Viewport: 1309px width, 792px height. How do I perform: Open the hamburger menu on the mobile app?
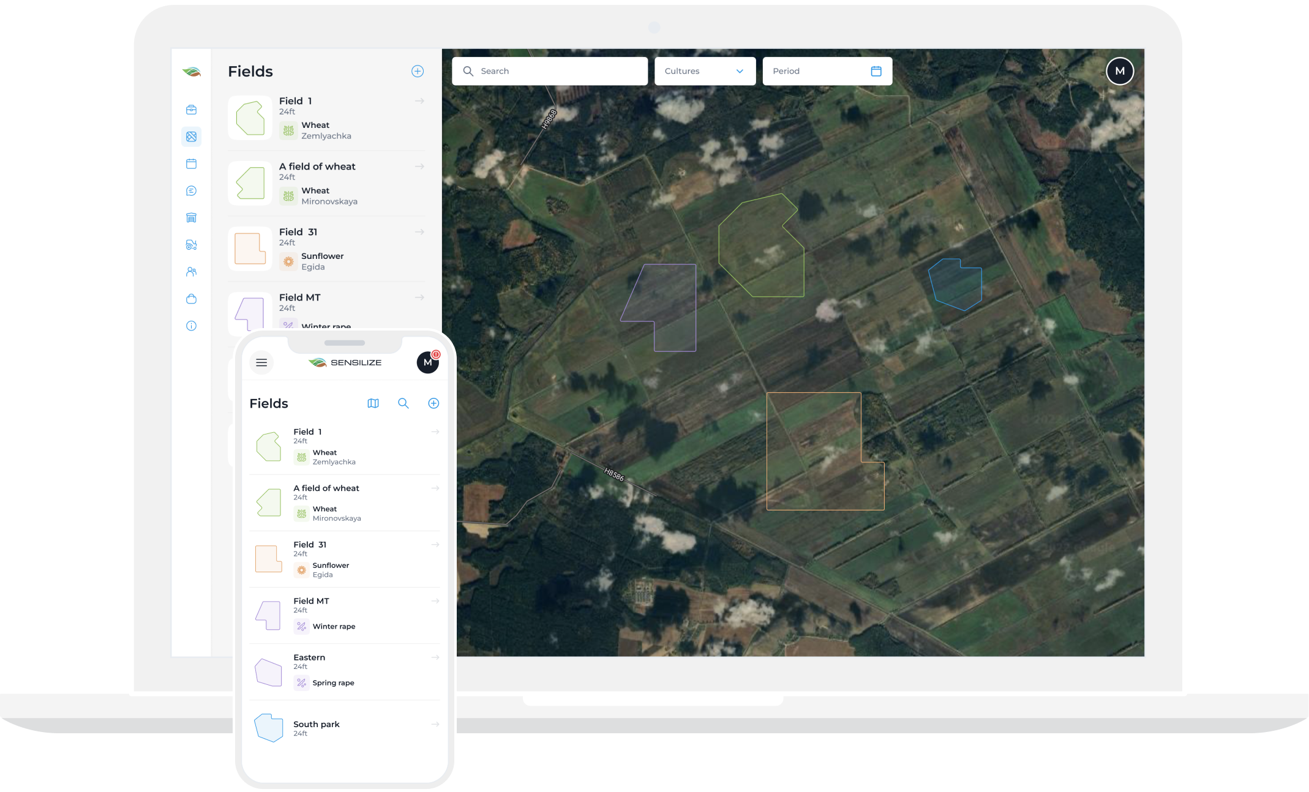pos(261,362)
